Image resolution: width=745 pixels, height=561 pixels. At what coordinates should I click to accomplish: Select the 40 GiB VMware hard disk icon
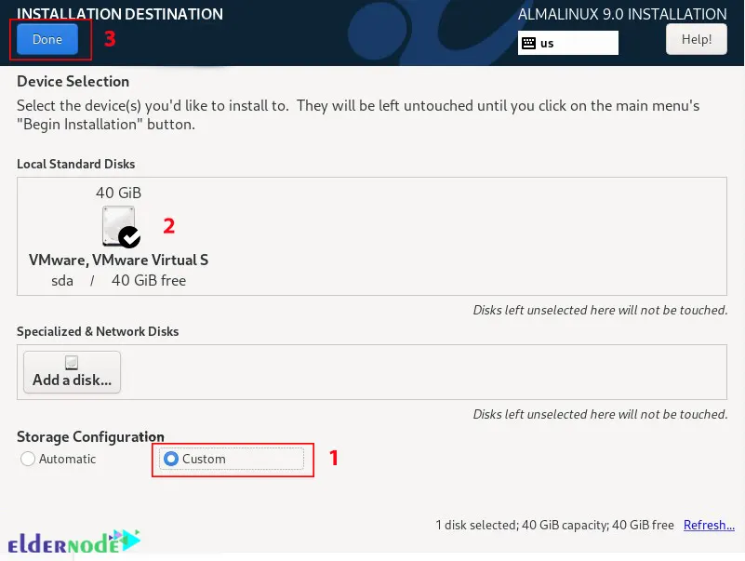120,227
